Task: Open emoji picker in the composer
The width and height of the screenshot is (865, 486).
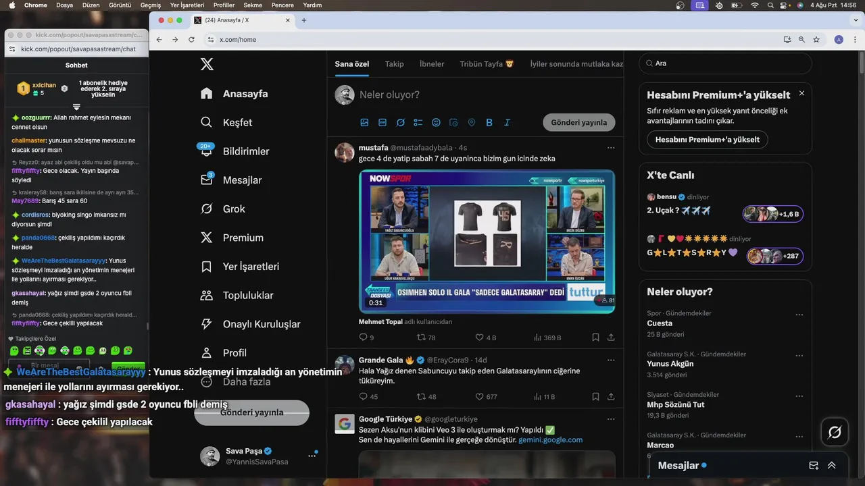Action: (x=436, y=122)
